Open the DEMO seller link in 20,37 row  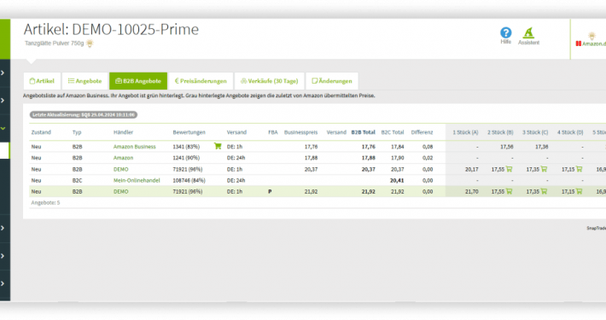(x=121, y=169)
